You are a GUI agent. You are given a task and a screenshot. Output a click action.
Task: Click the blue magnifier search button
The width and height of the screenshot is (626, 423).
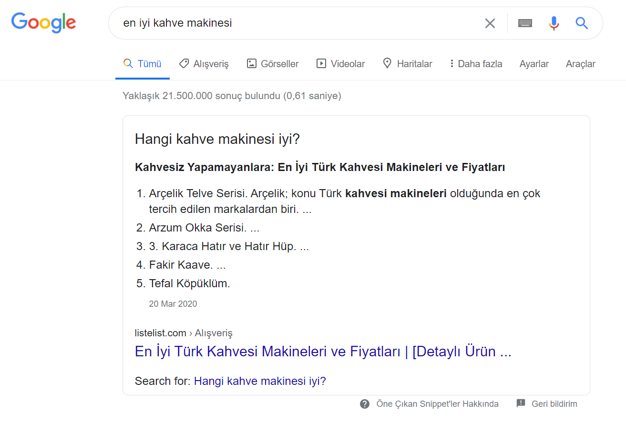(x=582, y=23)
